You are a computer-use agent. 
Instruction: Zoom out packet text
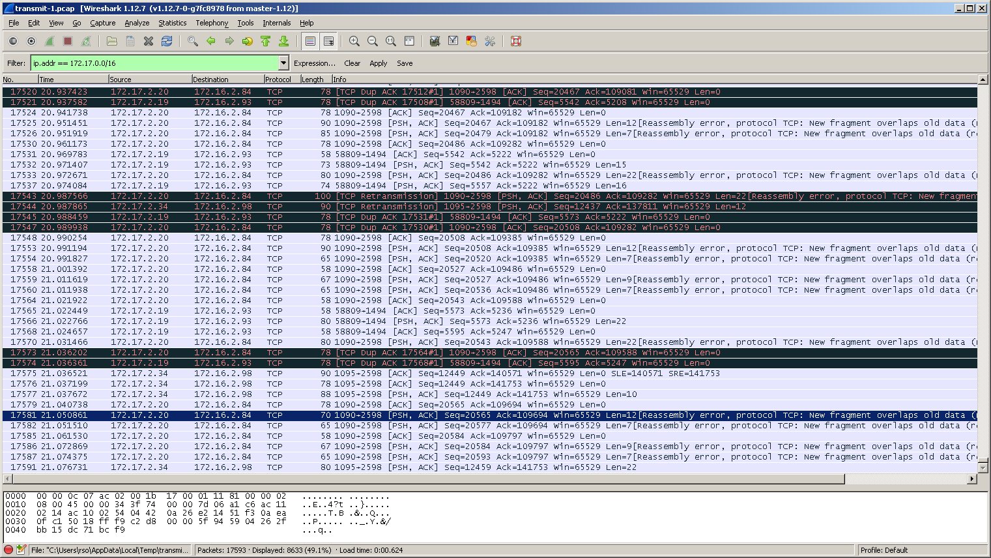click(x=373, y=41)
